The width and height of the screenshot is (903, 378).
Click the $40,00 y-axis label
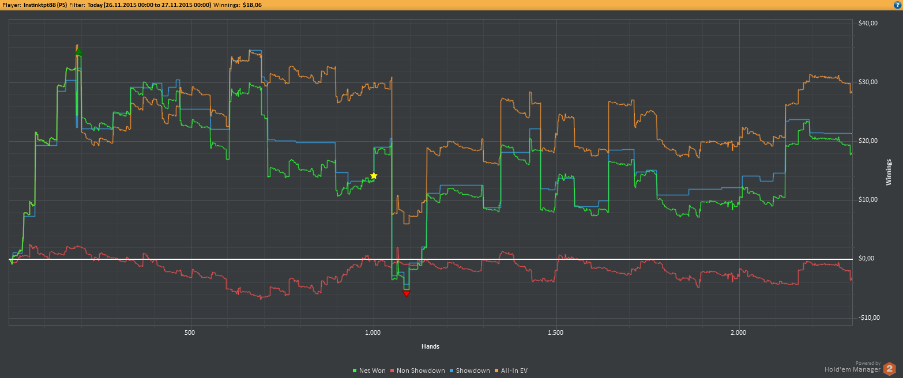pos(868,24)
